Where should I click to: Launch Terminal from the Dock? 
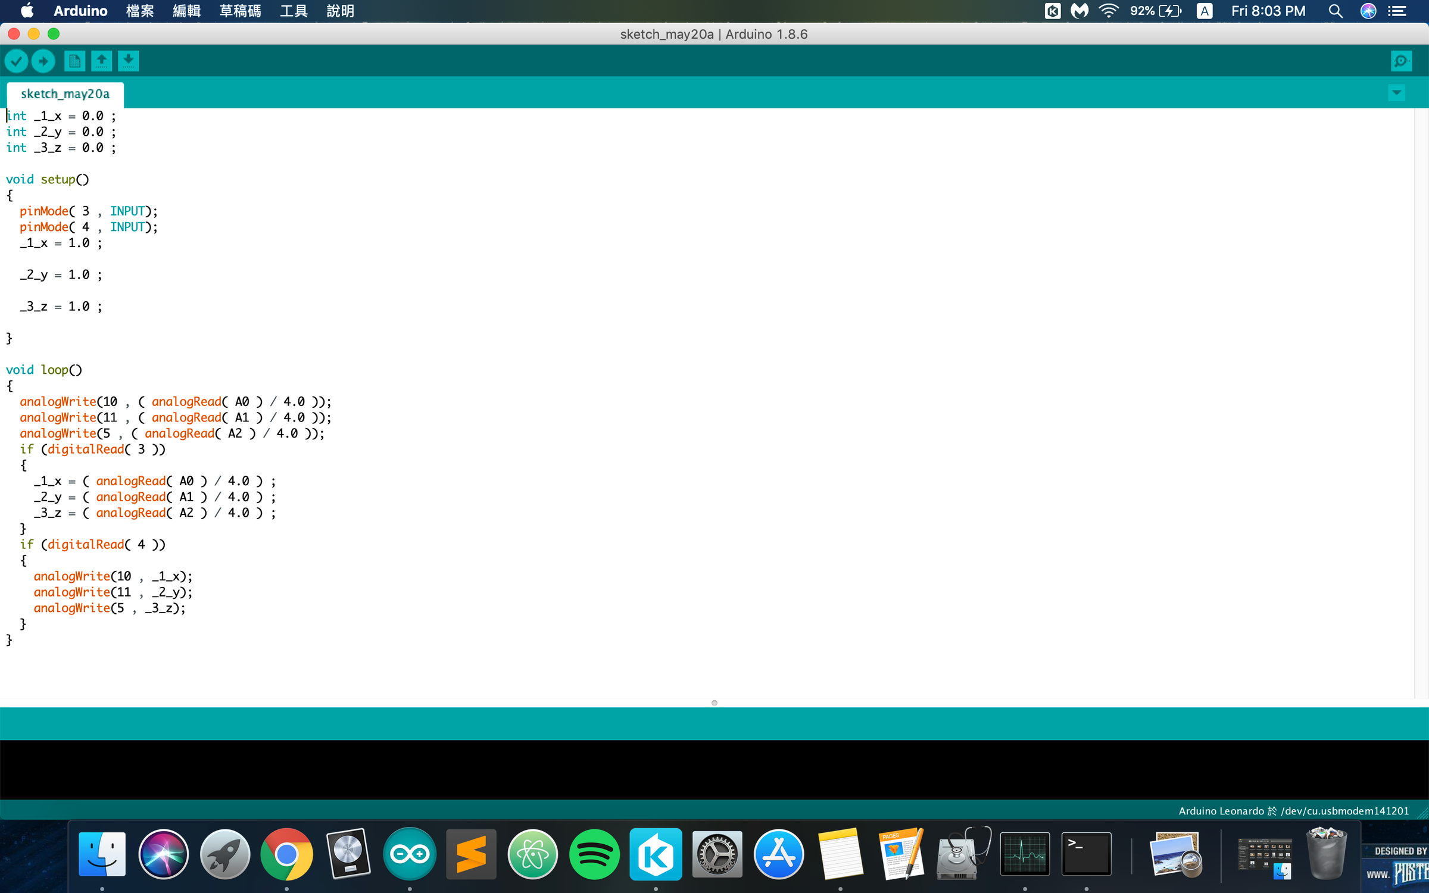point(1086,854)
